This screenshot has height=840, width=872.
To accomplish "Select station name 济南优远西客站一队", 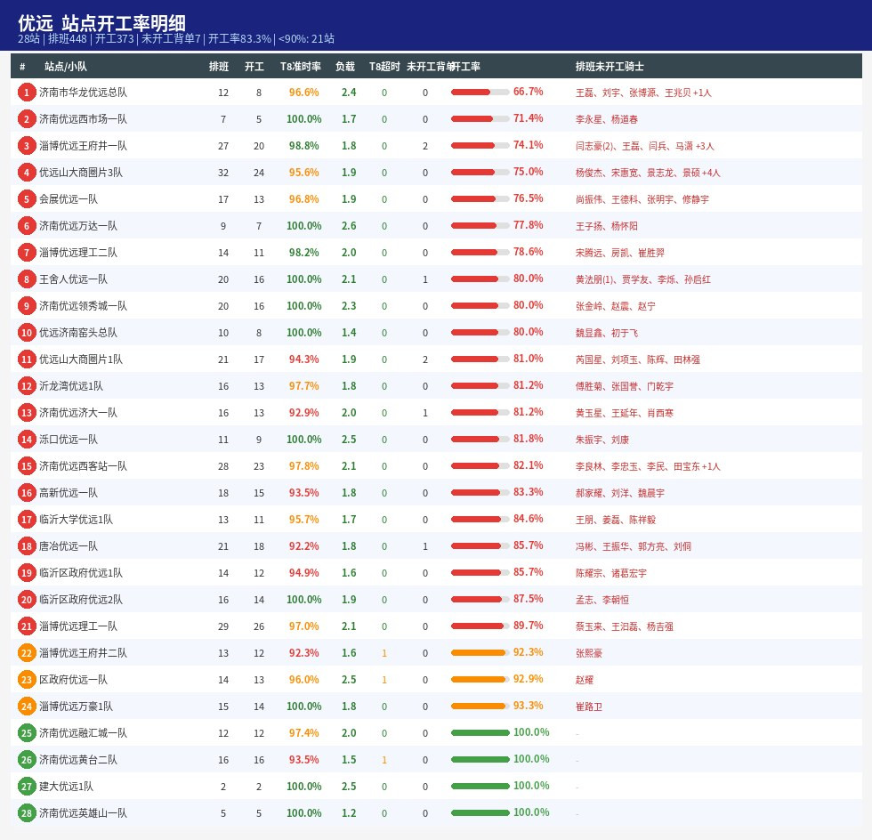I will pos(83,466).
